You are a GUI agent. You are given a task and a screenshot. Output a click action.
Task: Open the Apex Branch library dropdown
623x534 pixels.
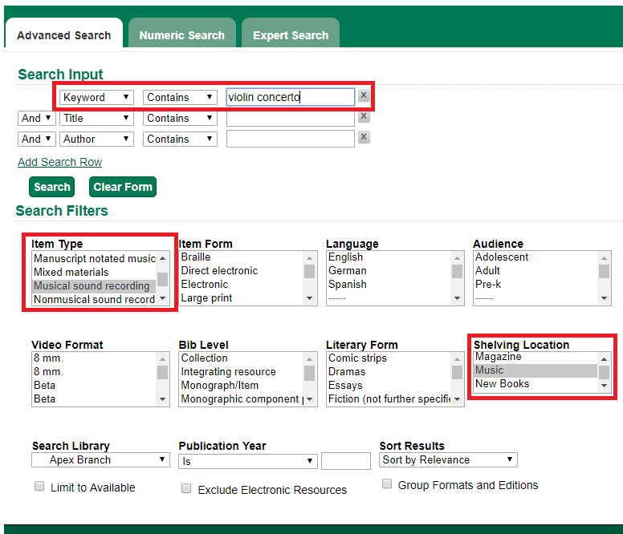pyautogui.click(x=100, y=459)
